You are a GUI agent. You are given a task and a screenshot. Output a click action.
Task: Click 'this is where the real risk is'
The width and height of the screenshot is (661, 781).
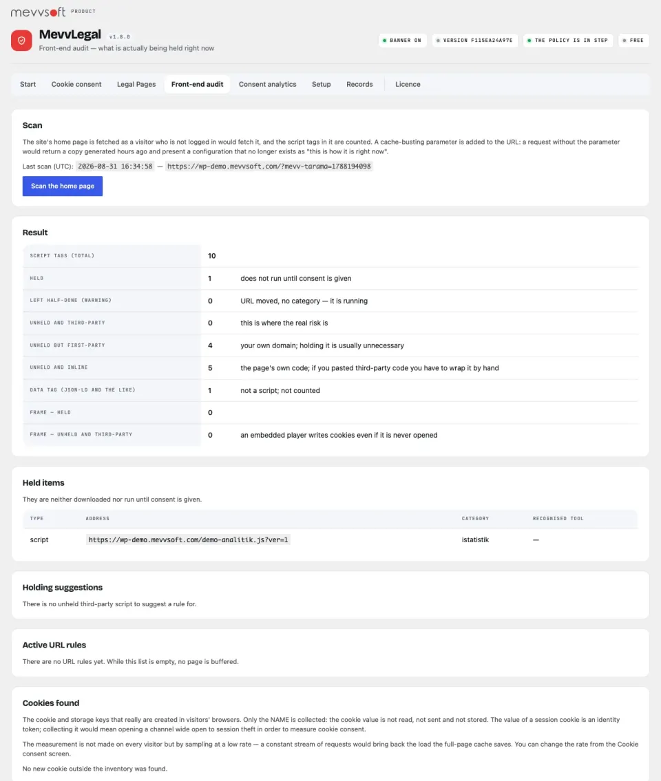click(284, 323)
